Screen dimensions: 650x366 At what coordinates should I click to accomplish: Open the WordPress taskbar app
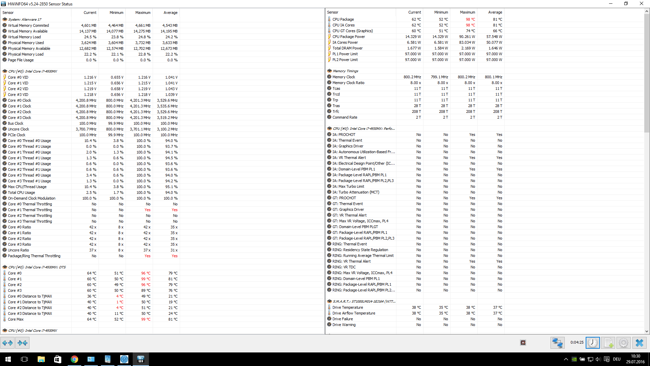(x=124, y=359)
